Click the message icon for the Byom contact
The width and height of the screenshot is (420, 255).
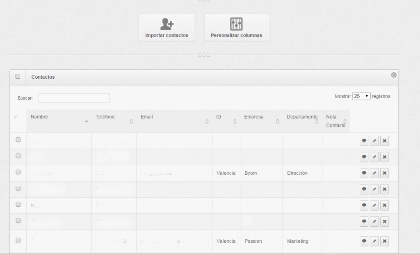click(x=364, y=173)
